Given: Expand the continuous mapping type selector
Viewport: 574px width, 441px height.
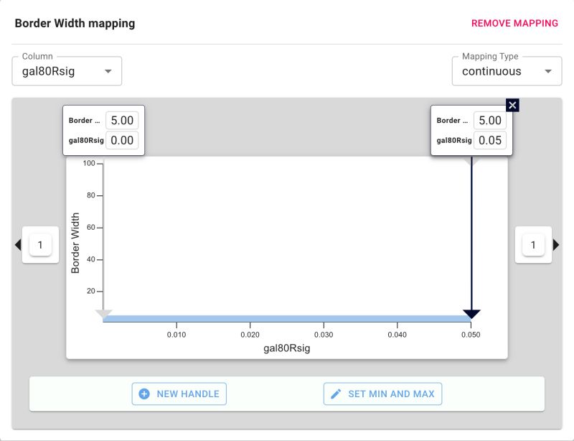Looking at the screenshot, I should (x=548, y=71).
